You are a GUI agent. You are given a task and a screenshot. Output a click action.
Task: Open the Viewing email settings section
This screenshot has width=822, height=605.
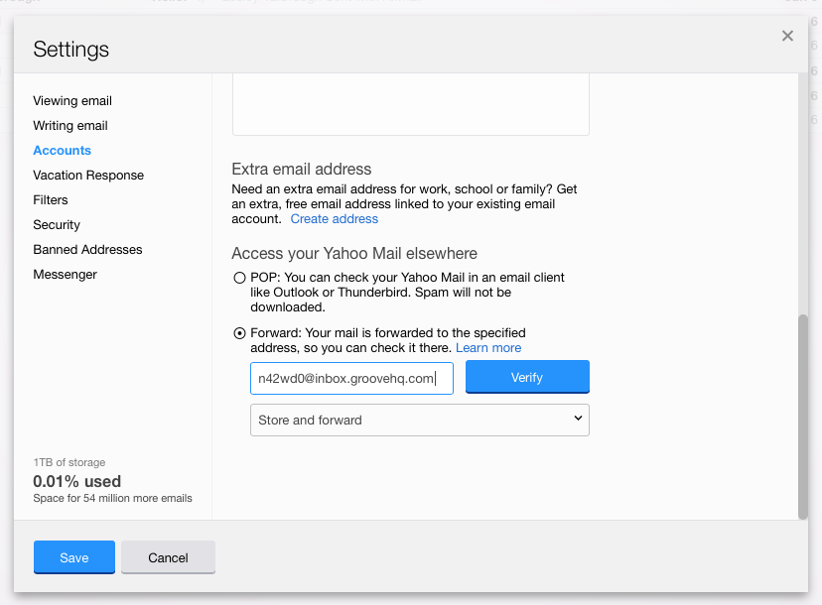coord(72,101)
